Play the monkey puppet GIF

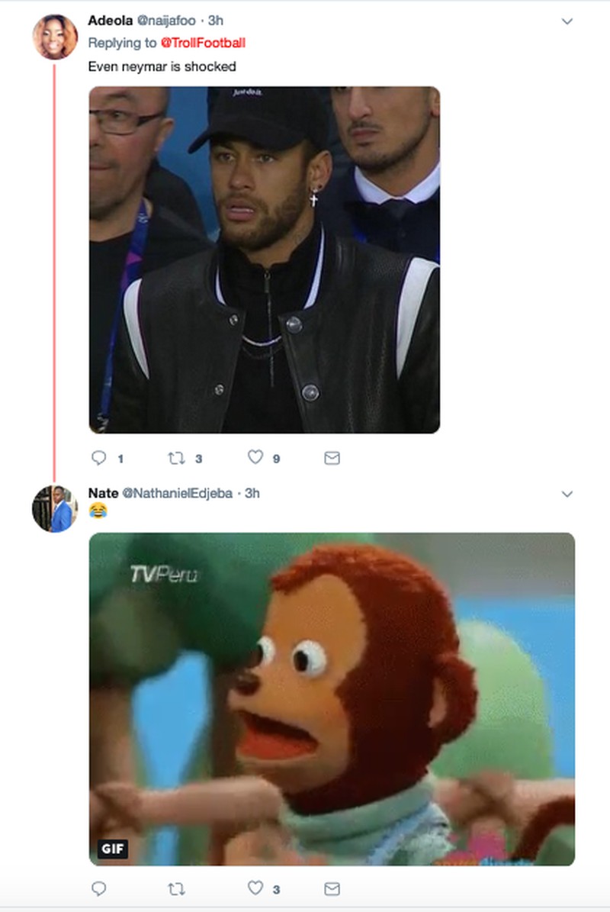coord(332,698)
